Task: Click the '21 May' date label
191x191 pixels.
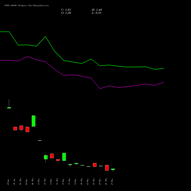Action: (x=87, y=181)
